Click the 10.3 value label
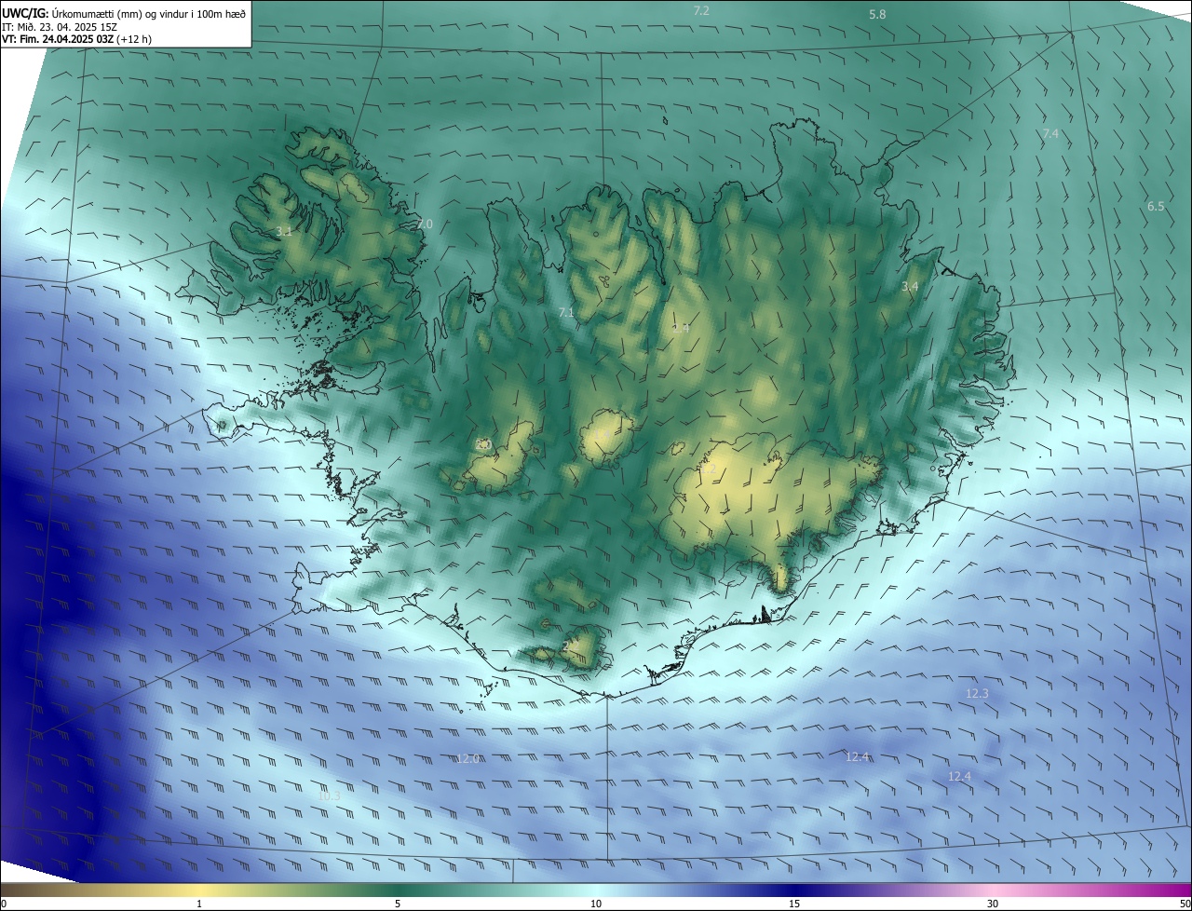The height and width of the screenshot is (911, 1192). point(329,796)
